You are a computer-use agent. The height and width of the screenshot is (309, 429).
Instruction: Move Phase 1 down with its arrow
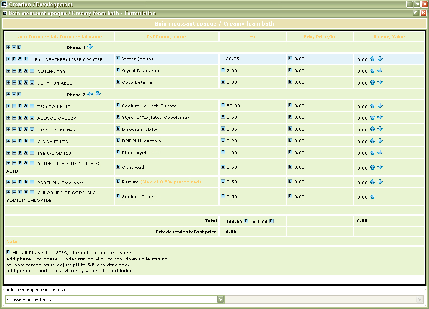(x=90, y=47)
